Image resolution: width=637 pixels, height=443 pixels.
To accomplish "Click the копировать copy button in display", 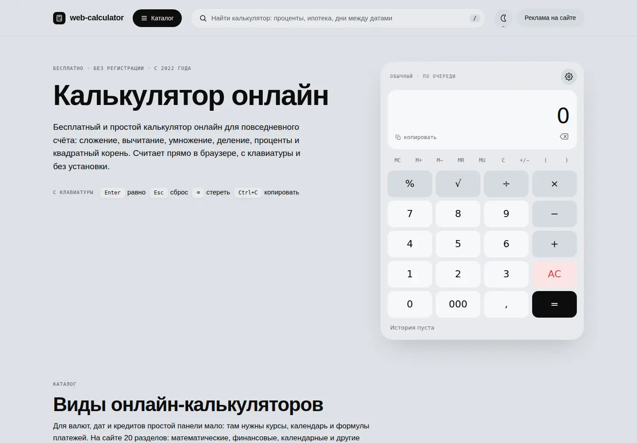I will (x=416, y=137).
